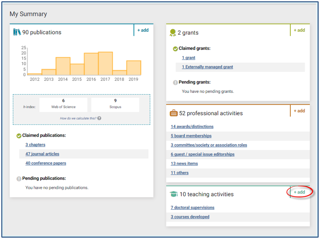This screenshot has width=319, height=238.
Task: Add a new grant
Action: click(299, 30)
